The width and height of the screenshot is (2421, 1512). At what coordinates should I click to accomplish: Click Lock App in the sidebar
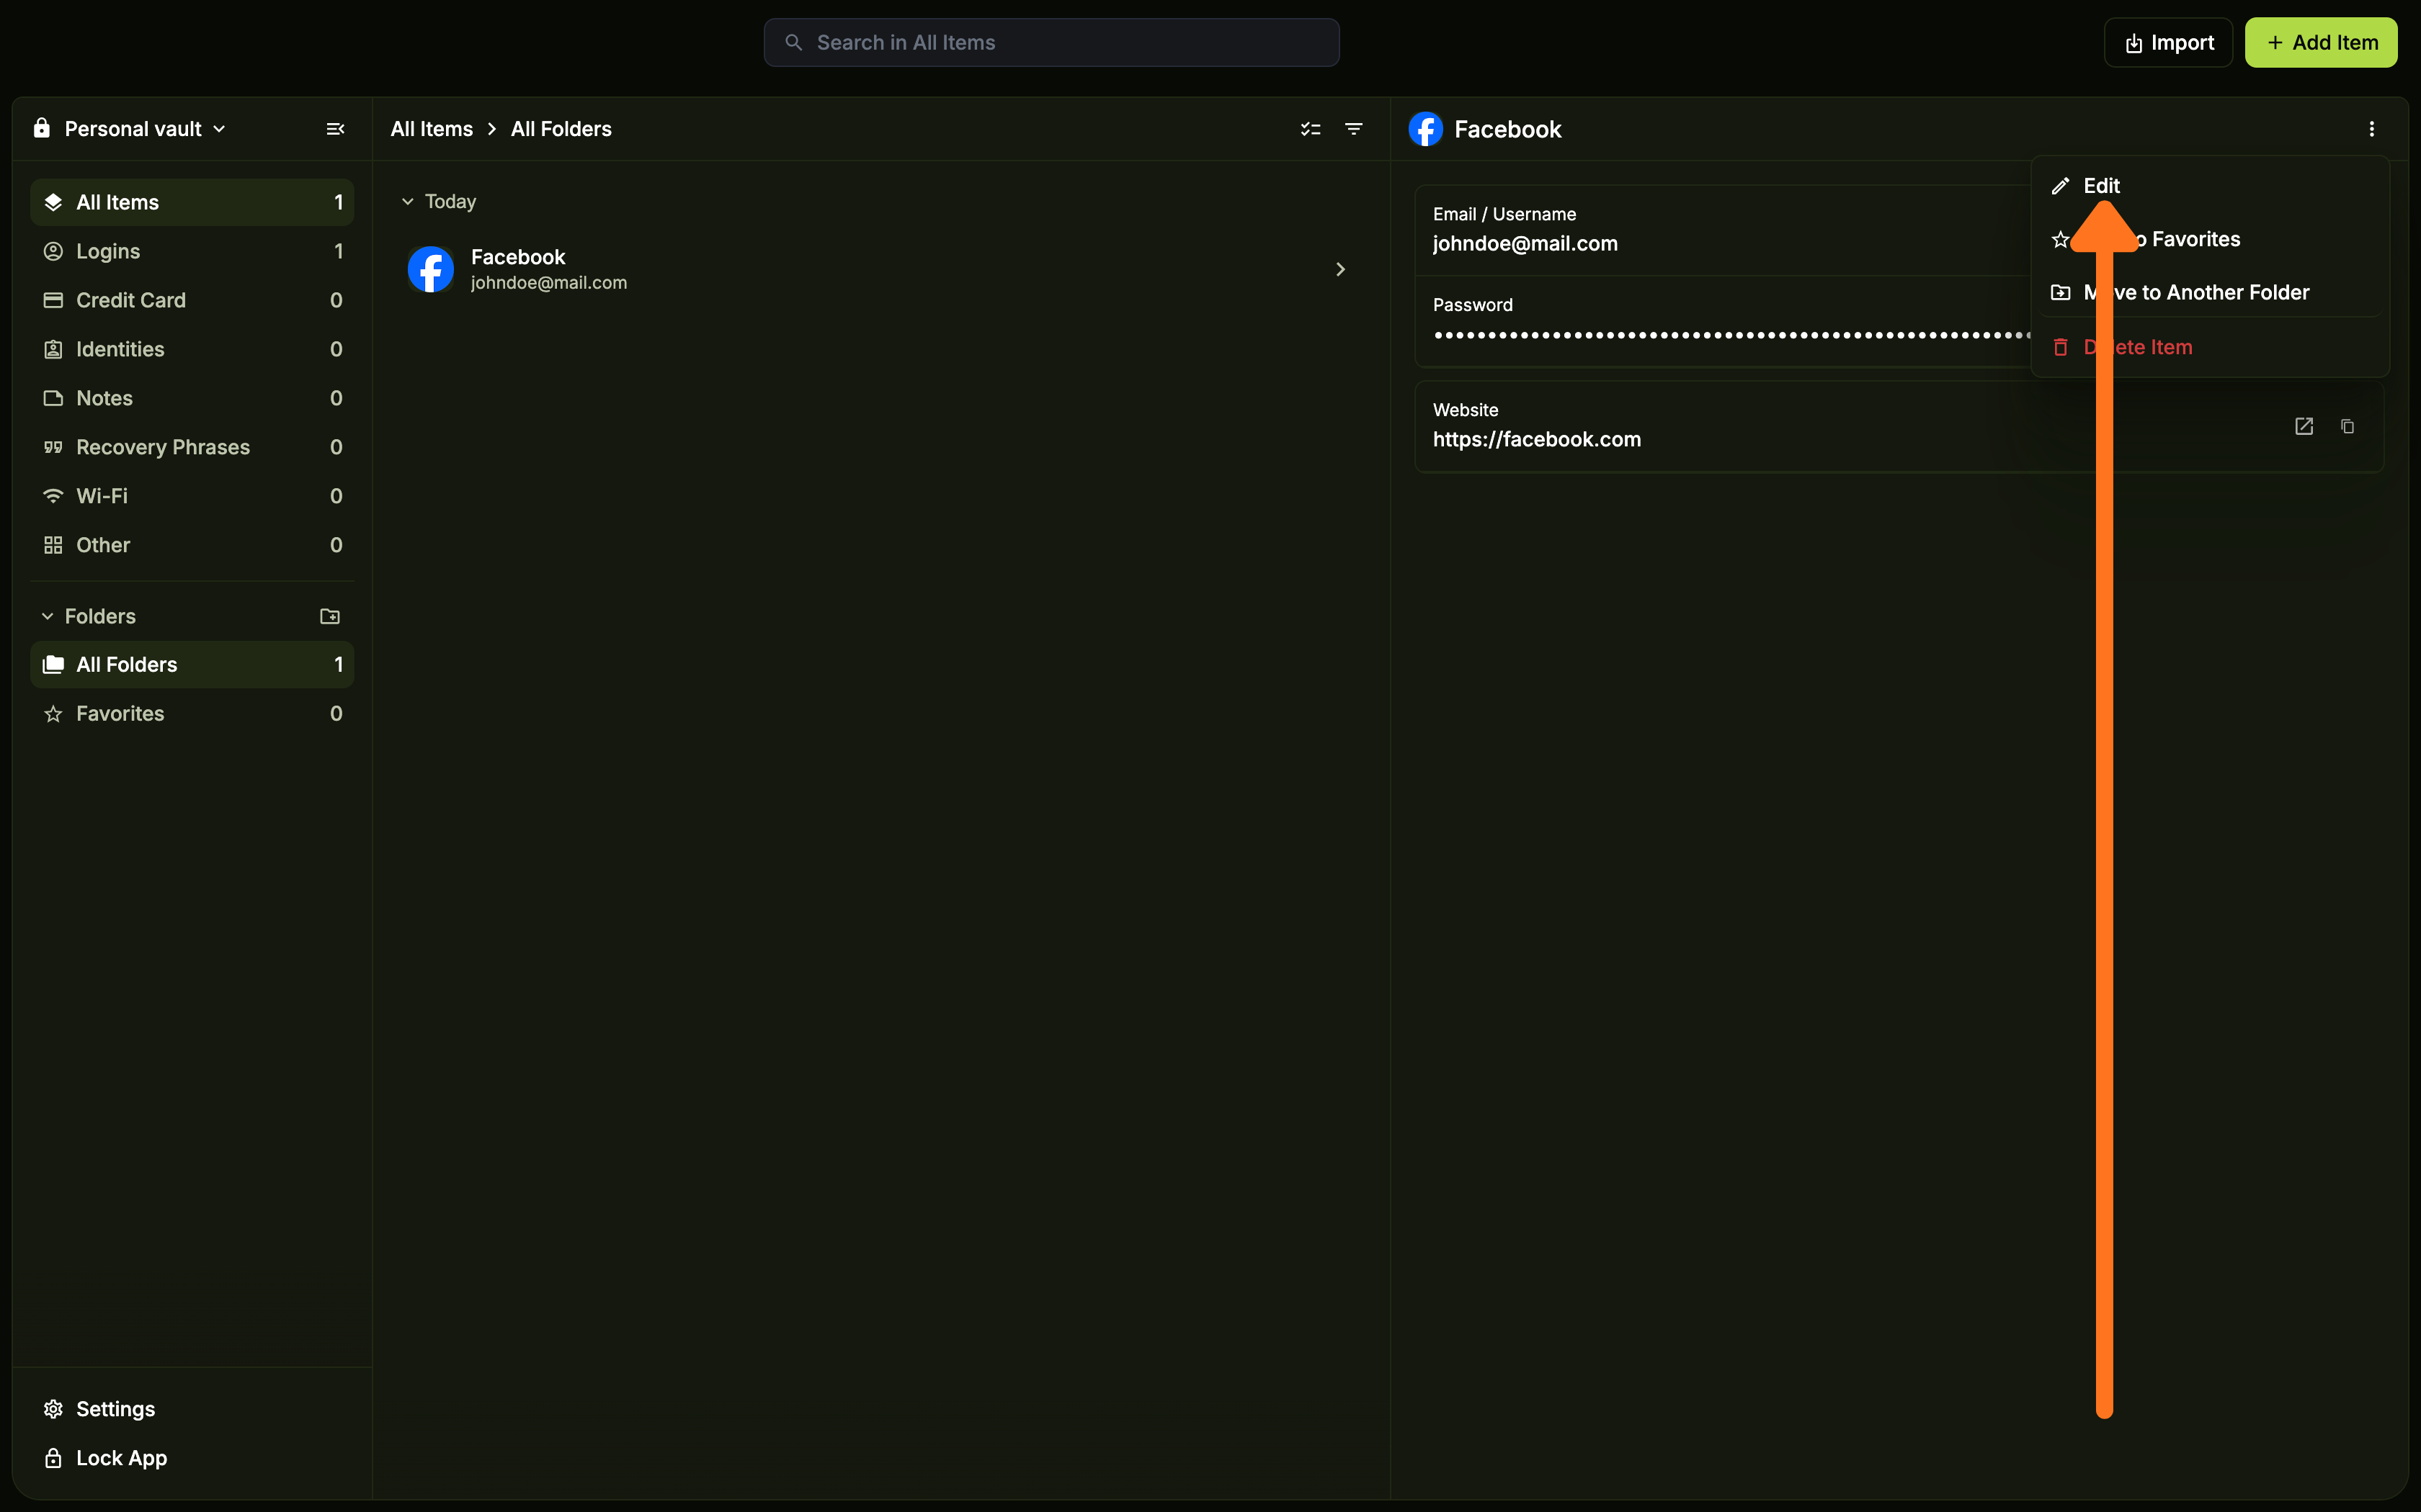click(121, 1458)
